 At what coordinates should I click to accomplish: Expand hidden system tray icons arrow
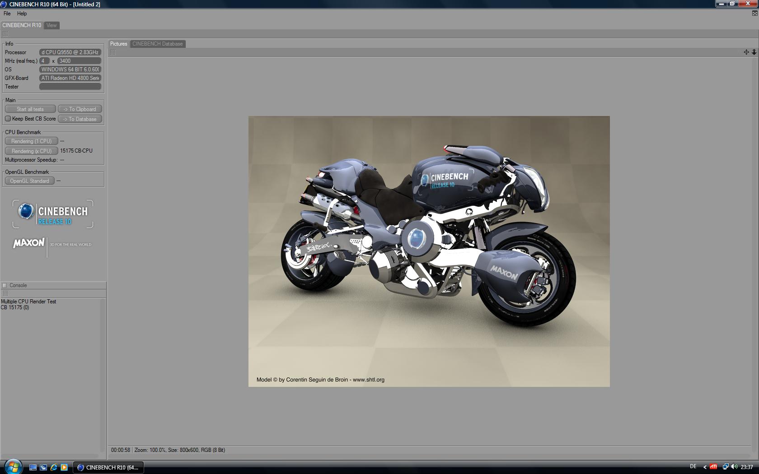[705, 467]
